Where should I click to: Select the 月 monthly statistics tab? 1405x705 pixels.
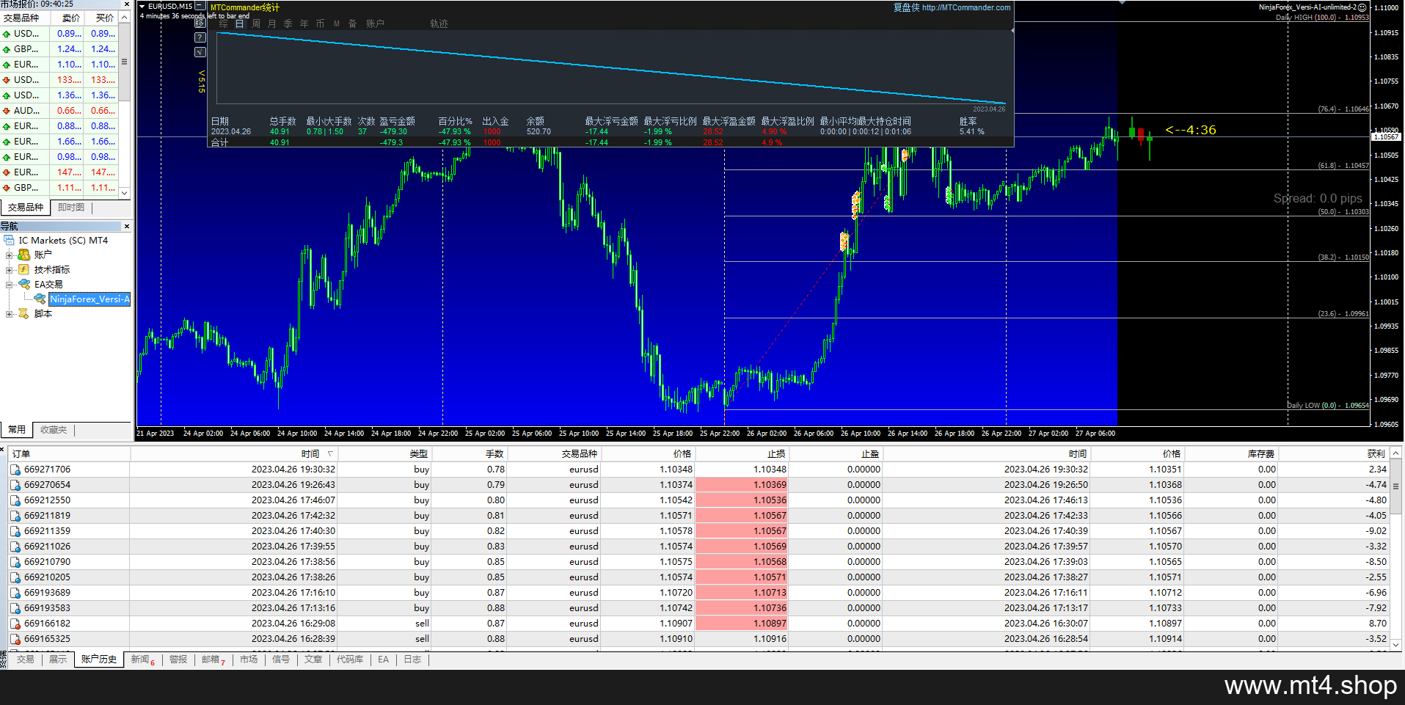click(x=272, y=23)
